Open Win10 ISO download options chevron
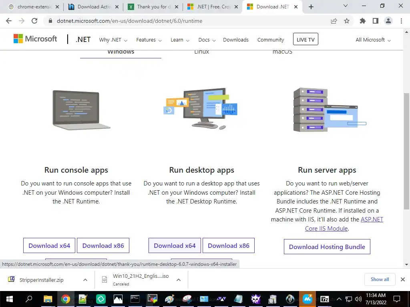Screen dimensions: 410x307 (x=179, y=280)
